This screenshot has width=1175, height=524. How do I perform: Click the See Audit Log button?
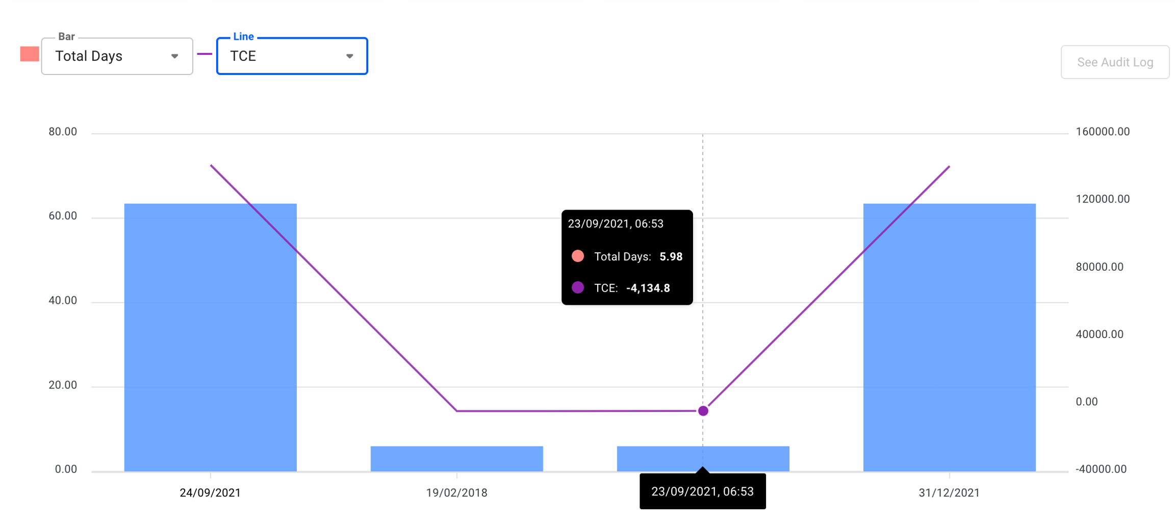click(x=1114, y=62)
